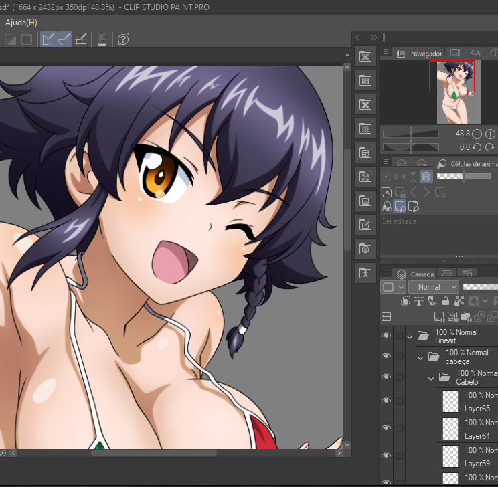This screenshot has width=498, height=487.
Task: Click the smartphone connection icon
Action: [102, 39]
